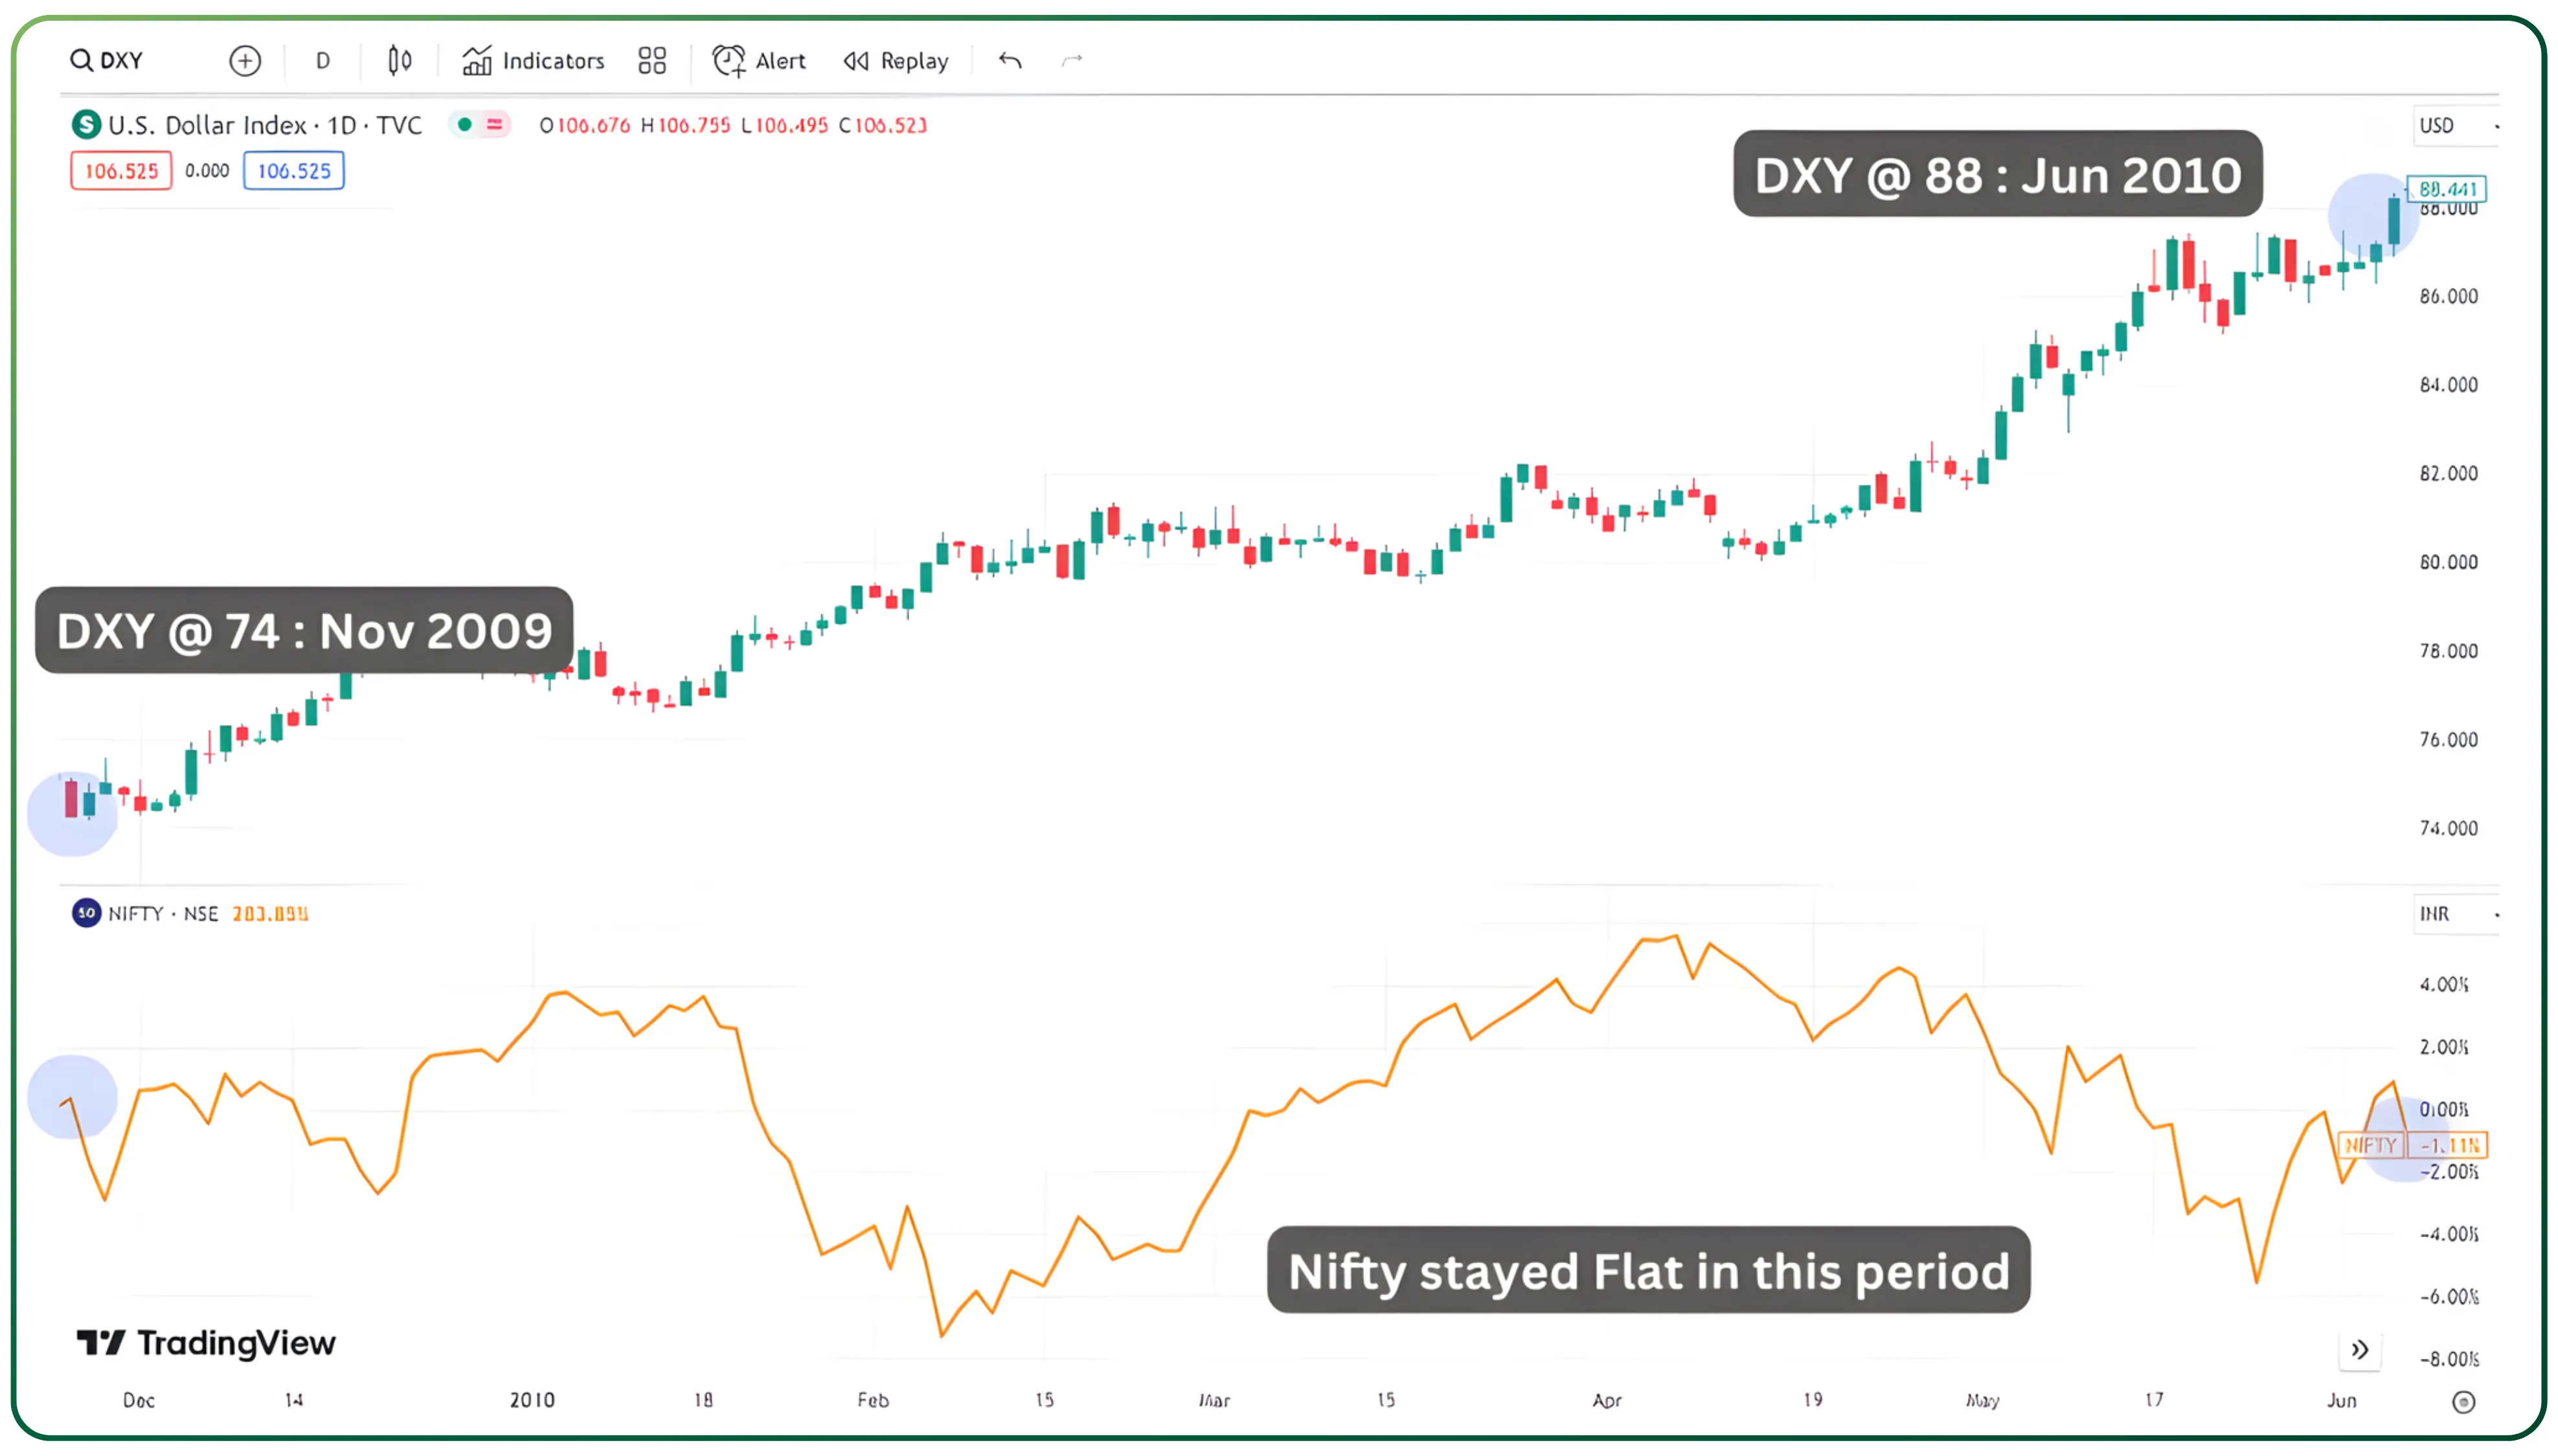Image resolution: width=2558 pixels, height=1456 pixels.
Task: Undo the last chart action
Action: pyautogui.click(x=1009, y=60)
